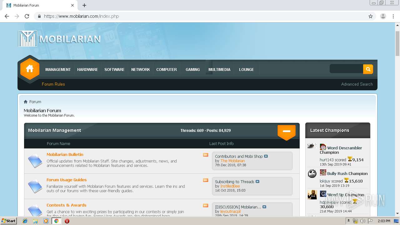The image size is (400, 225).
Task: Click hdpawpaw's avatar thumbnail
Action: pos(312,195)
